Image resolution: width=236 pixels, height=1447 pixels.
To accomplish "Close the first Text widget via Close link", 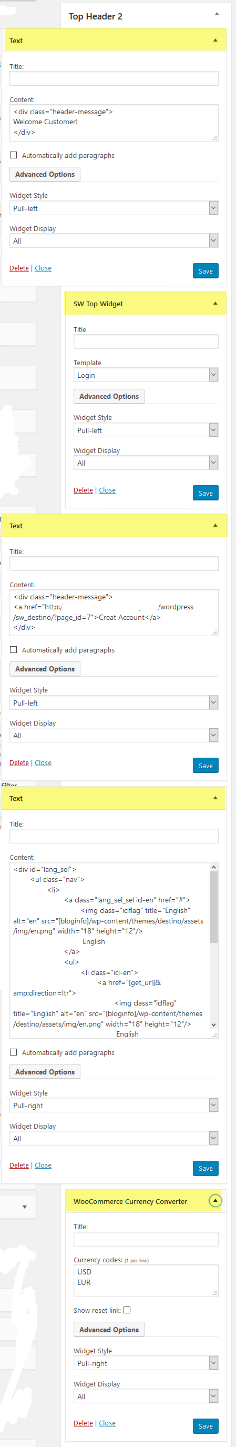I will click(x=43, y=268).
